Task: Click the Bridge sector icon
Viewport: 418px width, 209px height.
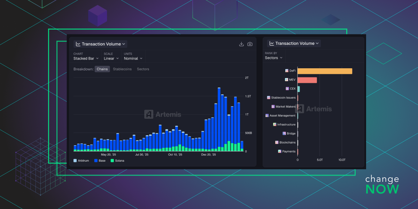Action: 284,133
